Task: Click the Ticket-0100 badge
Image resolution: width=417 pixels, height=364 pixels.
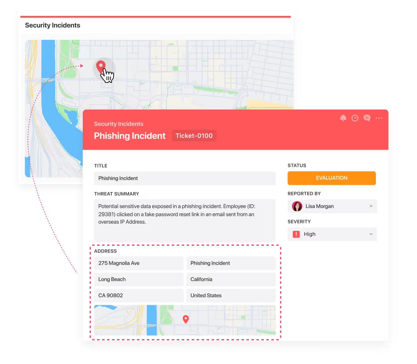Action: coord(194,136)
